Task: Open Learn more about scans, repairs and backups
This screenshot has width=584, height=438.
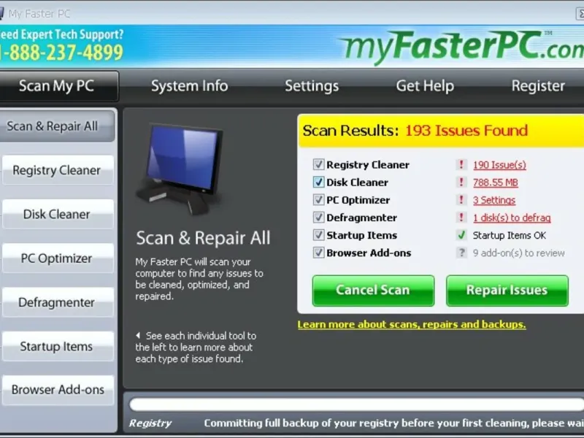Action: [x=412, y=324]
